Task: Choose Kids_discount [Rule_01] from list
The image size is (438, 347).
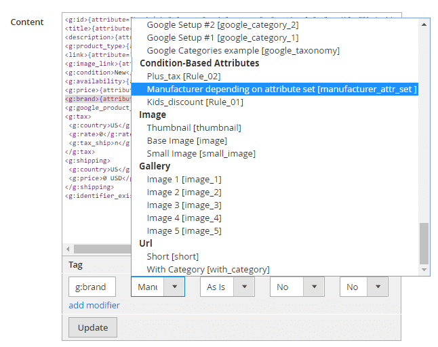Action: pyautogui.click(x=195, y=102)
